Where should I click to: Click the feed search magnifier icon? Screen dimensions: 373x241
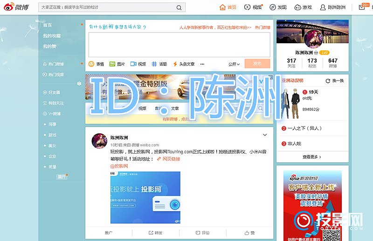click(x=261, y=108)
